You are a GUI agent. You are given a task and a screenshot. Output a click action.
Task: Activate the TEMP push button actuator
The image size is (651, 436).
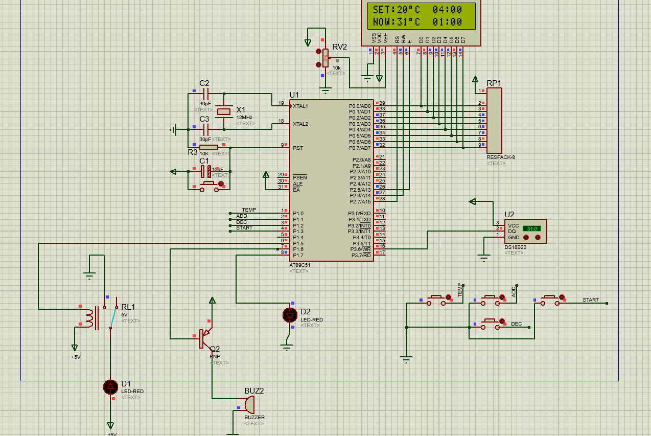point(449,297)
